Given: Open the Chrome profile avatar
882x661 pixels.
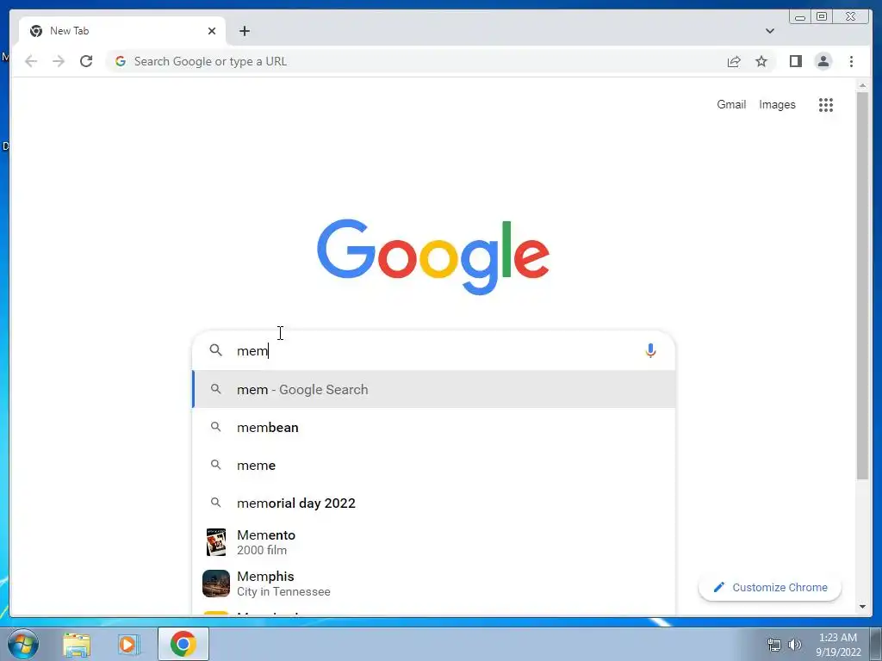Looking at the screenshot, I should tap(823, 61).
